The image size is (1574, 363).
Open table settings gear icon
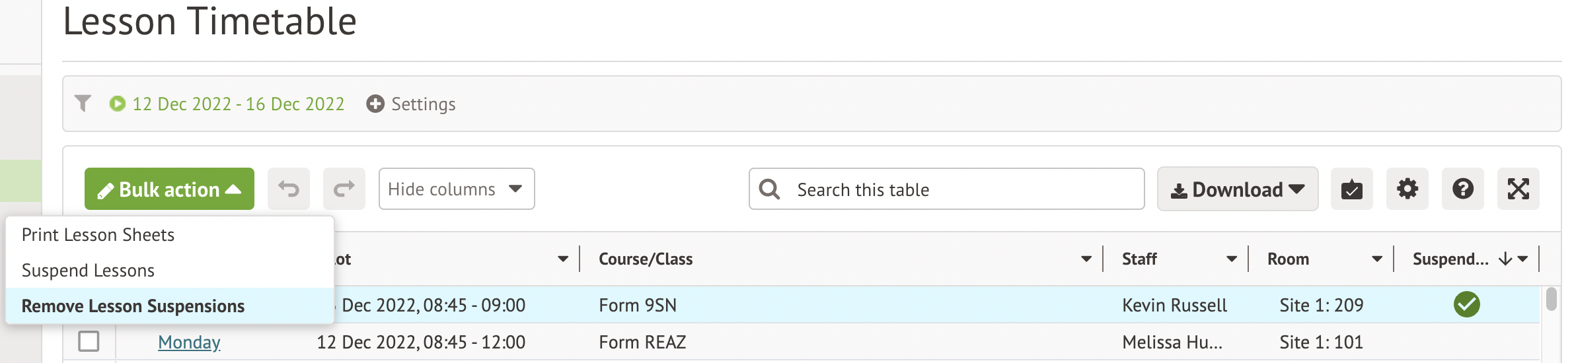(1407, 189)
